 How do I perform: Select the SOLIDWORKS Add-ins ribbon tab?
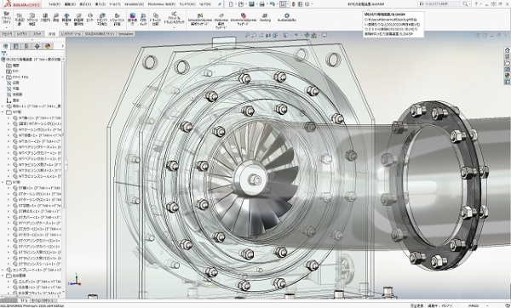pyautogui.click(x=100, y=34)
